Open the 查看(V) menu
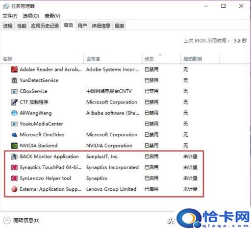This screenshot has width=251, height=230. (52, 16)
